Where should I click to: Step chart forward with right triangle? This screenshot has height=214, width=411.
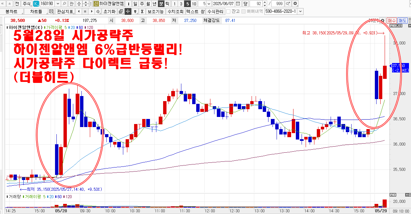tap(91, 11)
